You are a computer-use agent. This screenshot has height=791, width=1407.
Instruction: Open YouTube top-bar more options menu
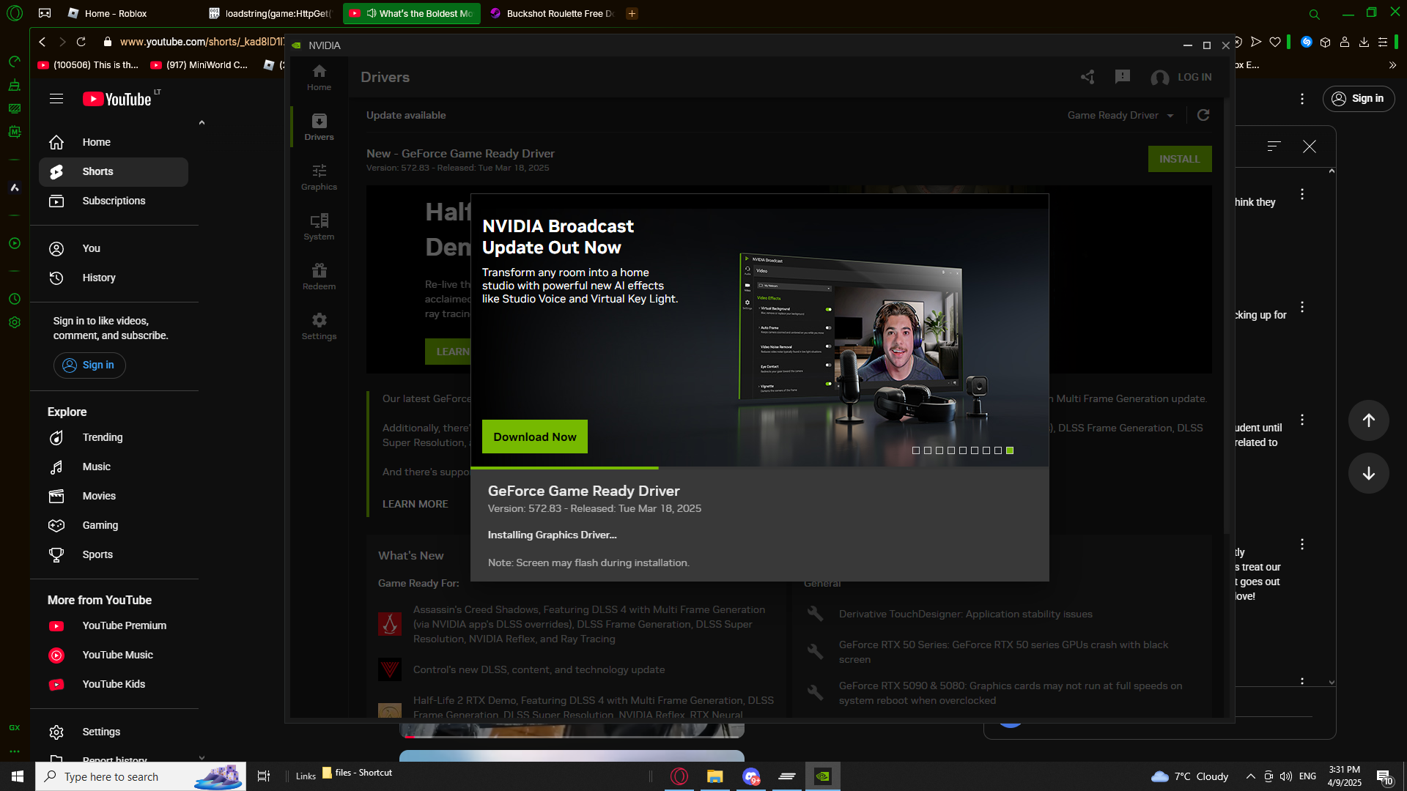tap(1302, 98)
